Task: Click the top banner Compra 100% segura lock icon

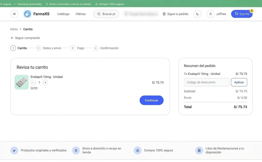Action: [x=96, y=4]
